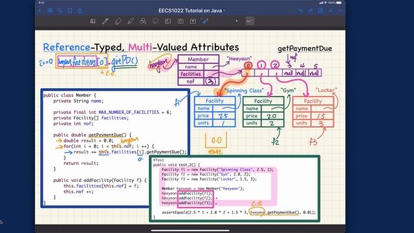Tap the assertEquals code line
Image resolution: width=414 pixels, height=233 pixels.
(239, 212)
